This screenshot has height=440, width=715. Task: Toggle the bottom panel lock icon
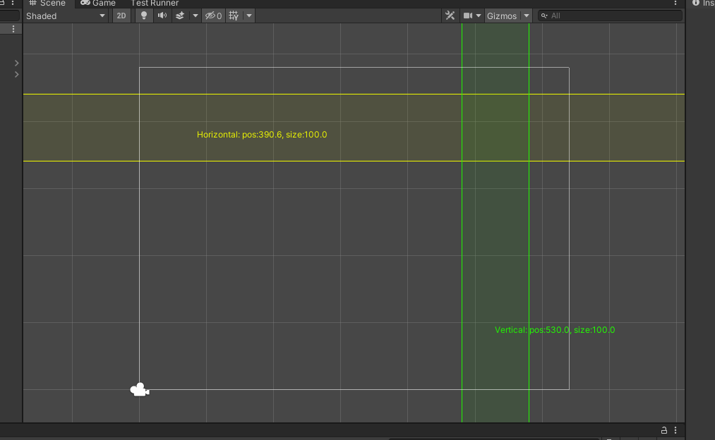point(664,430)
